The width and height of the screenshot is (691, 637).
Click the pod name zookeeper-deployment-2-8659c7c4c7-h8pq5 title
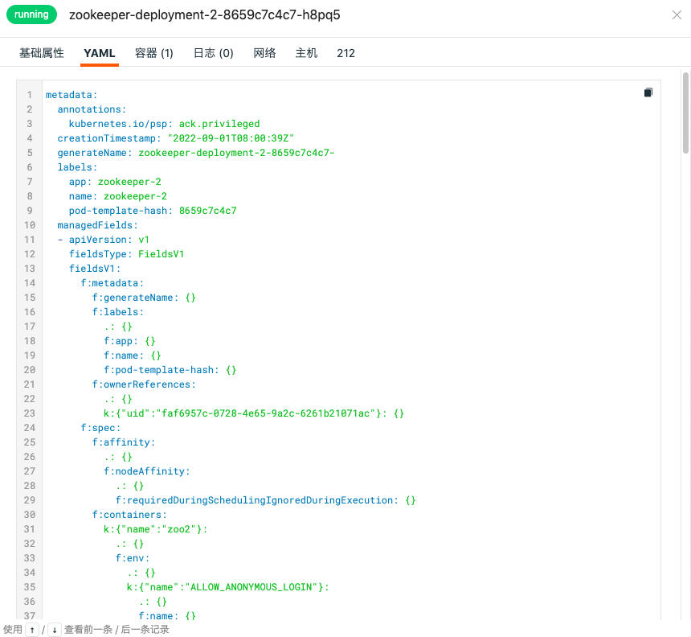click(x=204, y=15)
